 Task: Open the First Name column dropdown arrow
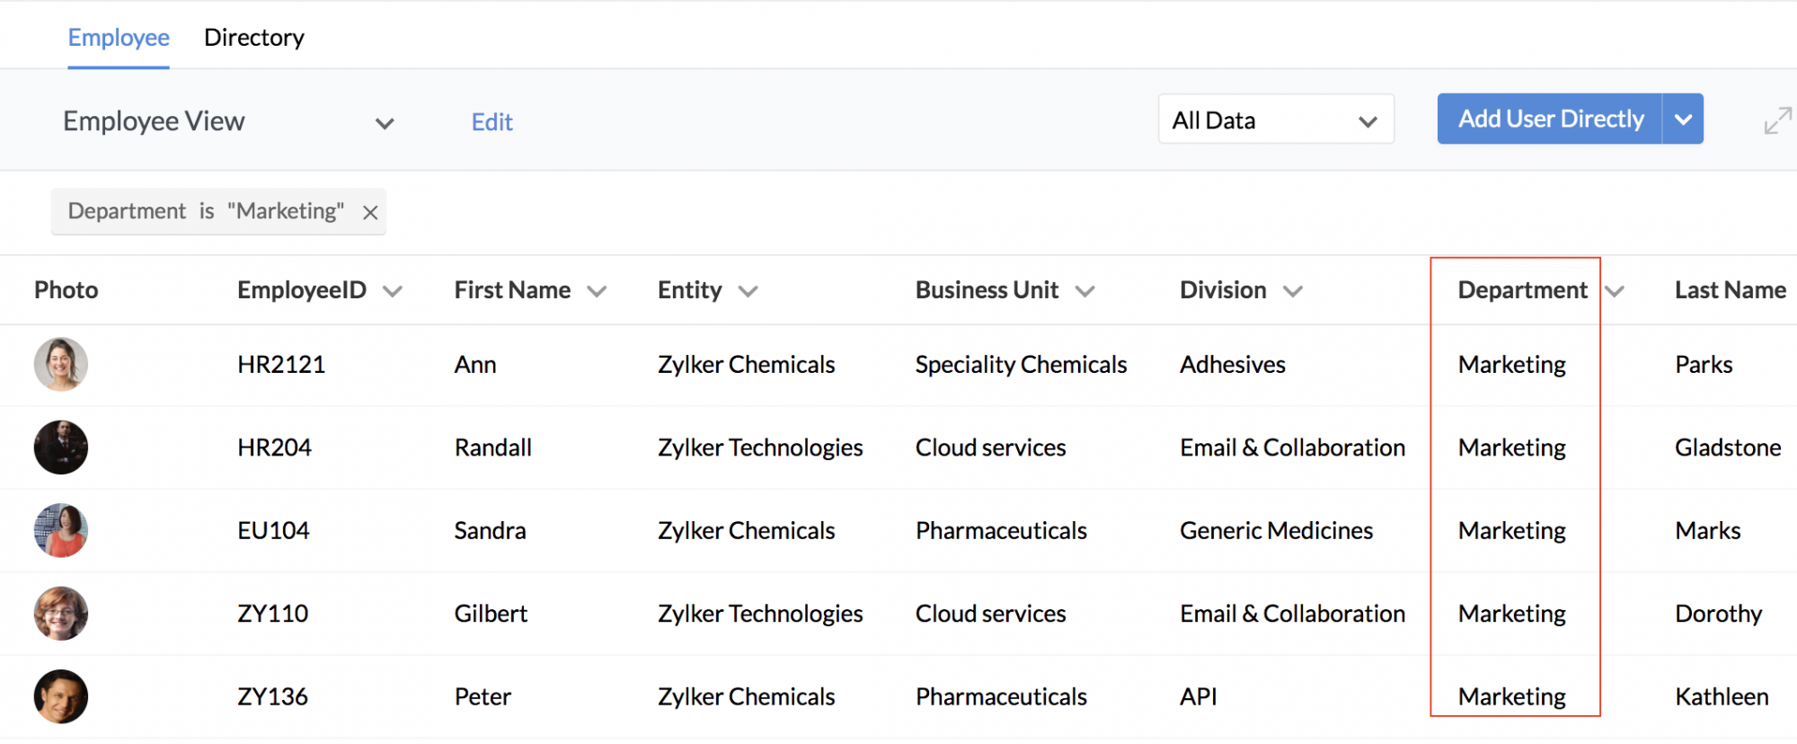[x=597, y=291]
